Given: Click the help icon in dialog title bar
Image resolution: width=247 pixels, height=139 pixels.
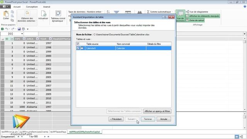Looking at the screenshot, I should (x=165, y=17).
